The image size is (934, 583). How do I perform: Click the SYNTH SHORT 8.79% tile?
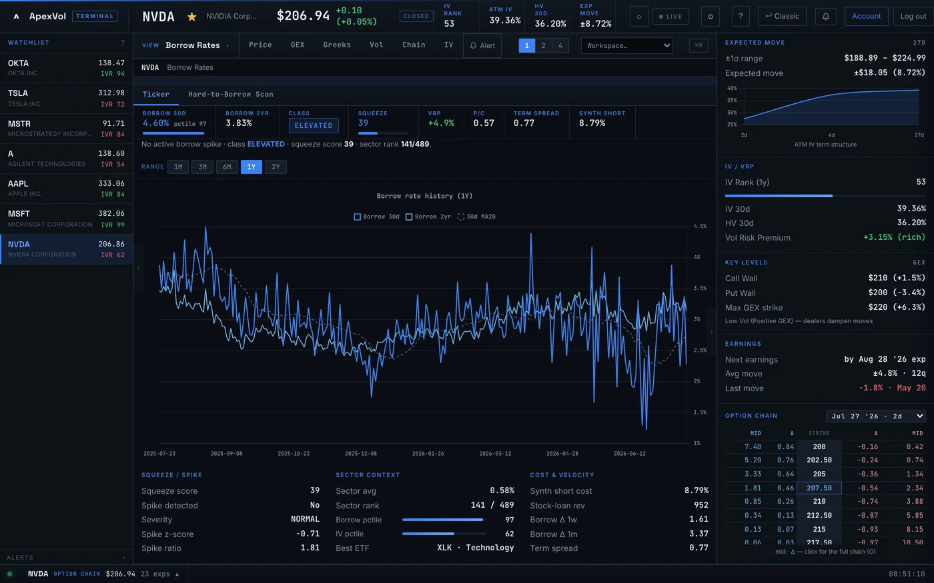602,123
